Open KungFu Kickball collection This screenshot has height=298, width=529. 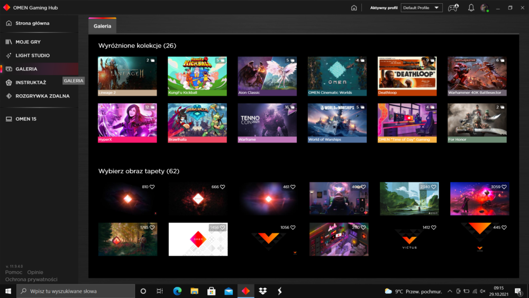click(197, 76)
